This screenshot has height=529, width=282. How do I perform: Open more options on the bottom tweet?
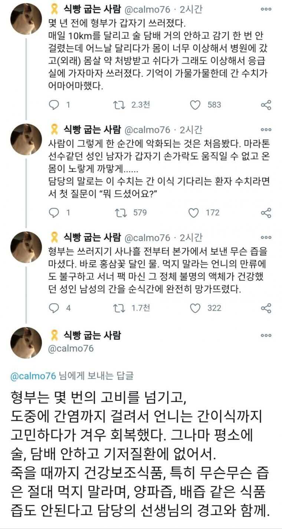(x=266, y=335)
